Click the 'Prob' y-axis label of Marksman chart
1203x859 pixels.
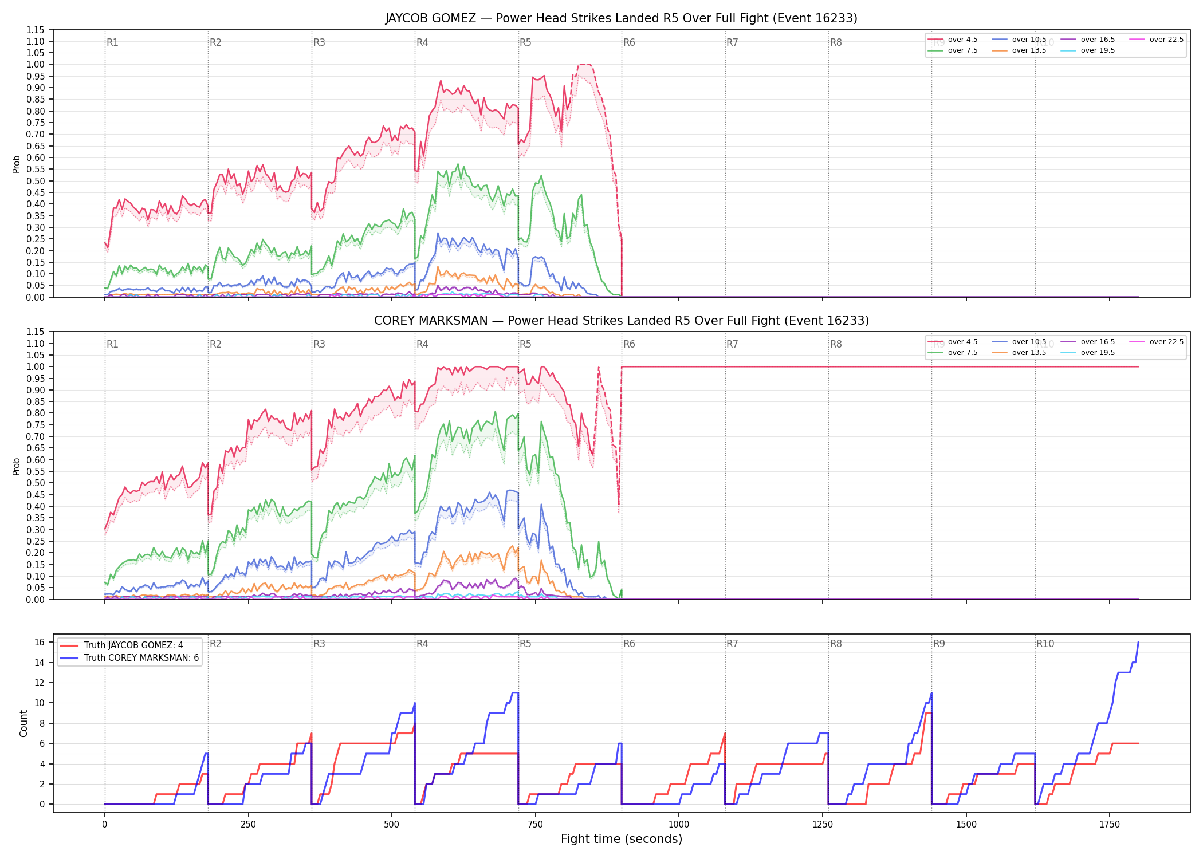click(17, 466)
